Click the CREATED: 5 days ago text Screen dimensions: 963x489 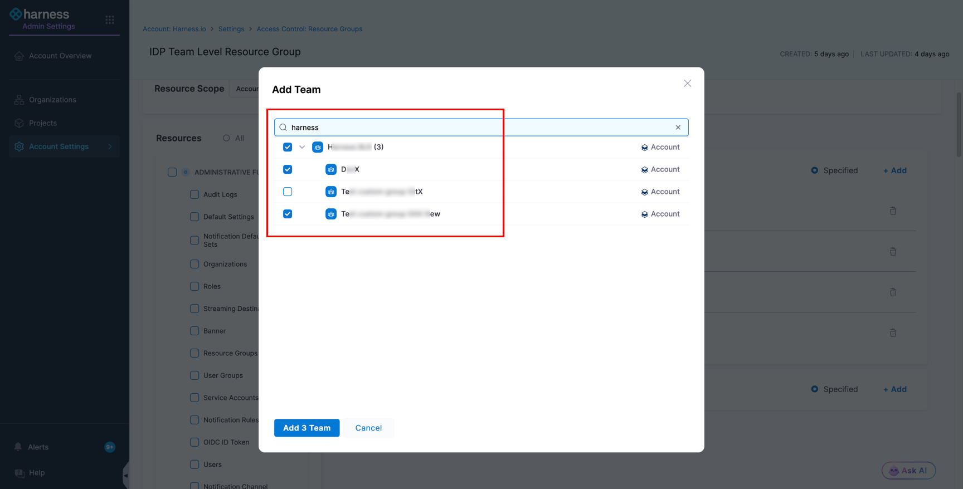[814, 54]
